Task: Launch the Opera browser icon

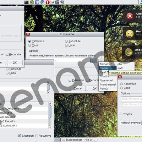Action: (x=48, y=2)
